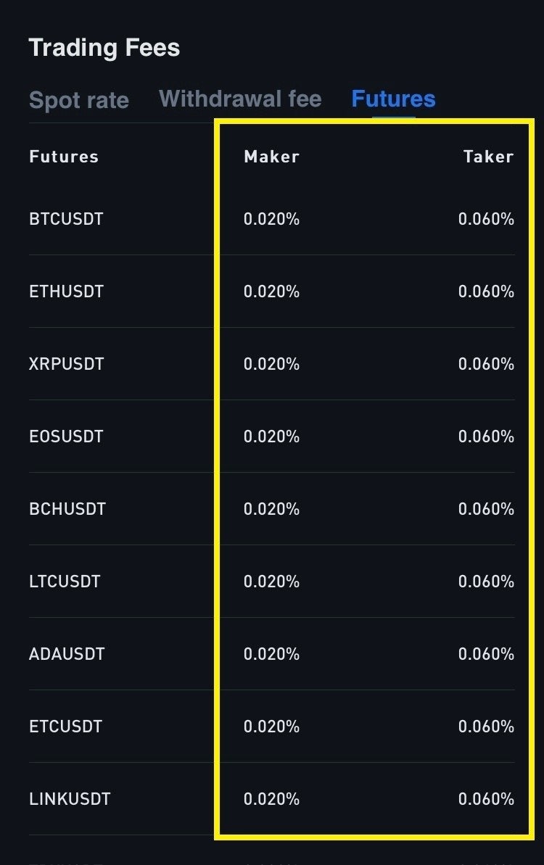Click the Futures column header
The height and width of the screenshot is (865, 544).
coord(64,157)
